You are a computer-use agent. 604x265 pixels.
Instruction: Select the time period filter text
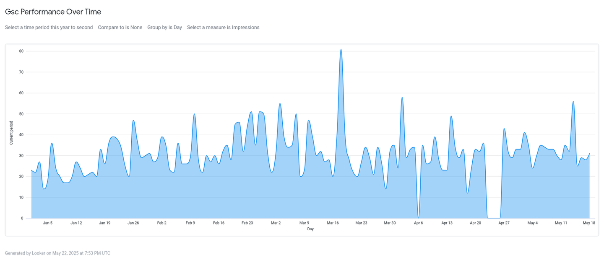coord(49,28)
